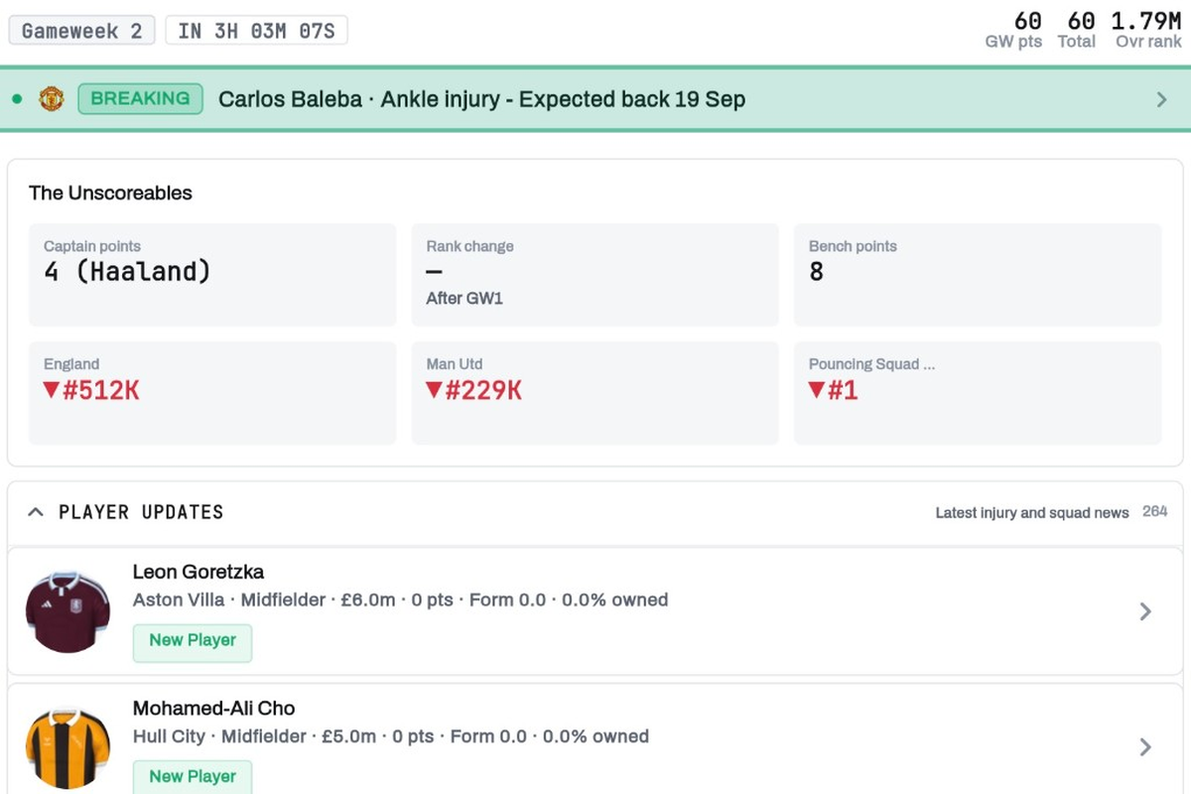1191x794 pixels.
Task: Click the New Player tag under Leon Goretzka
Action: (193, 641)
